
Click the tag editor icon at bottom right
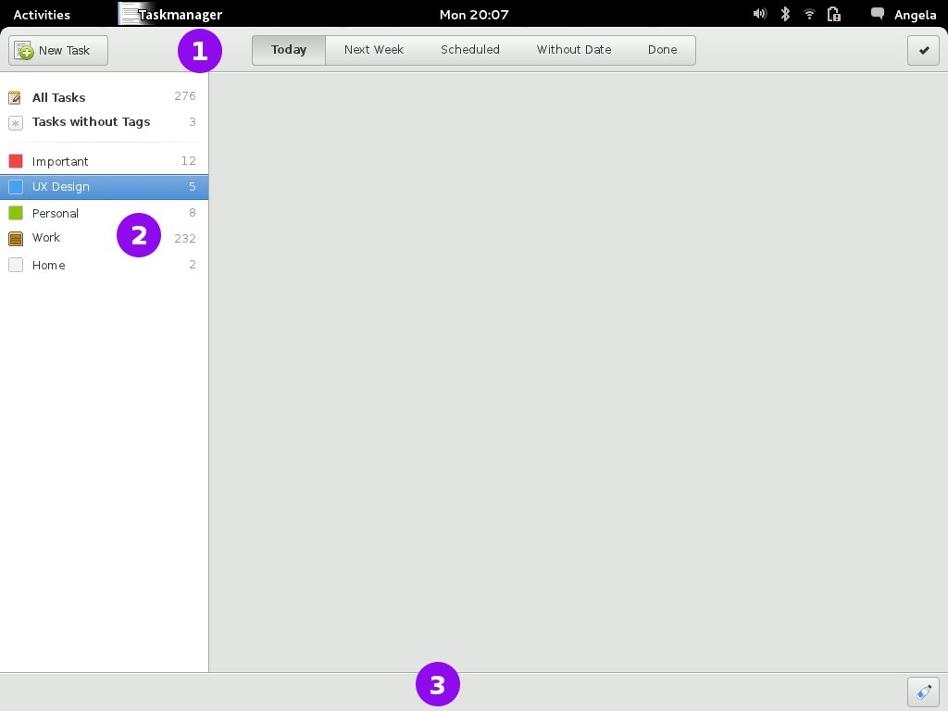pyautogui.click(x=923, y=692)
